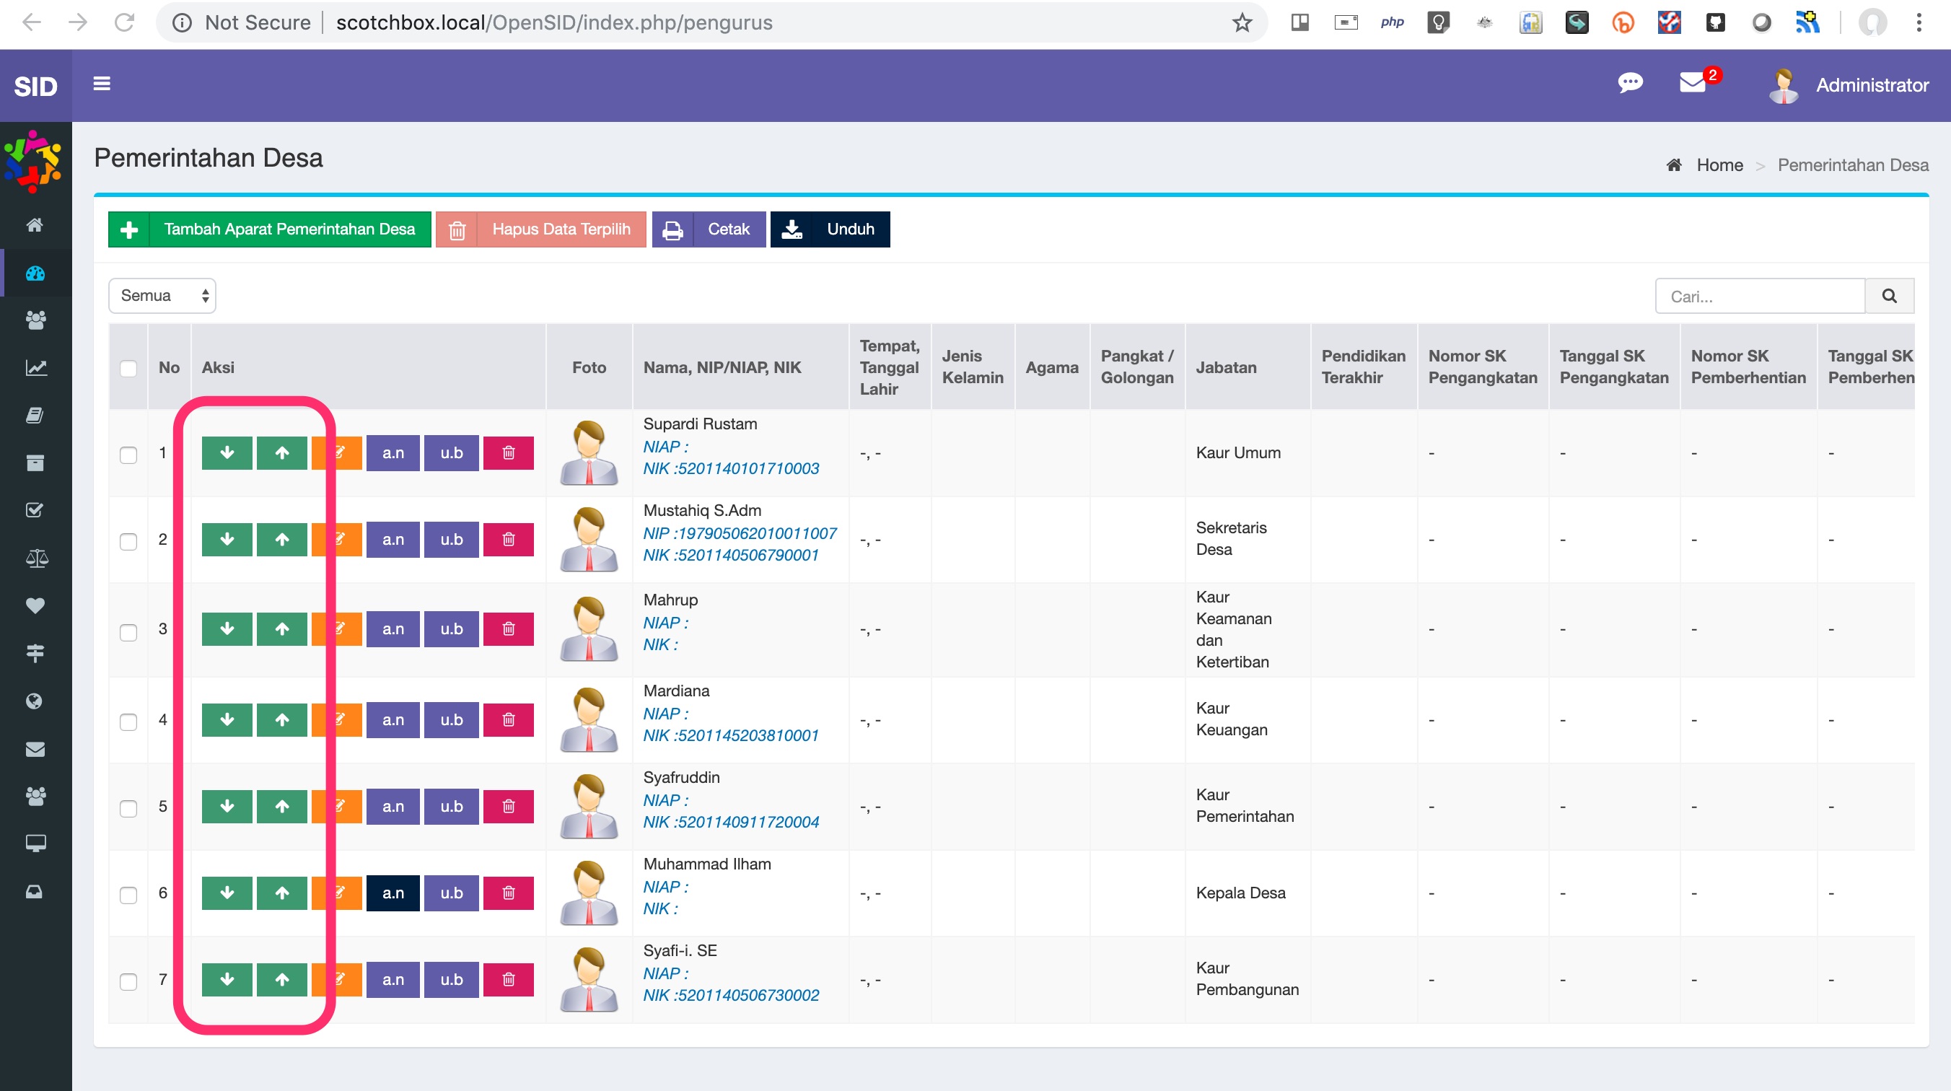Click the search magnifier button
This screenshot has width=1951, height=1091.
click(x=1889, y=297)
